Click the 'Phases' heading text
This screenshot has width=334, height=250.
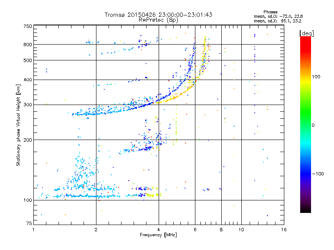[270, 12]
